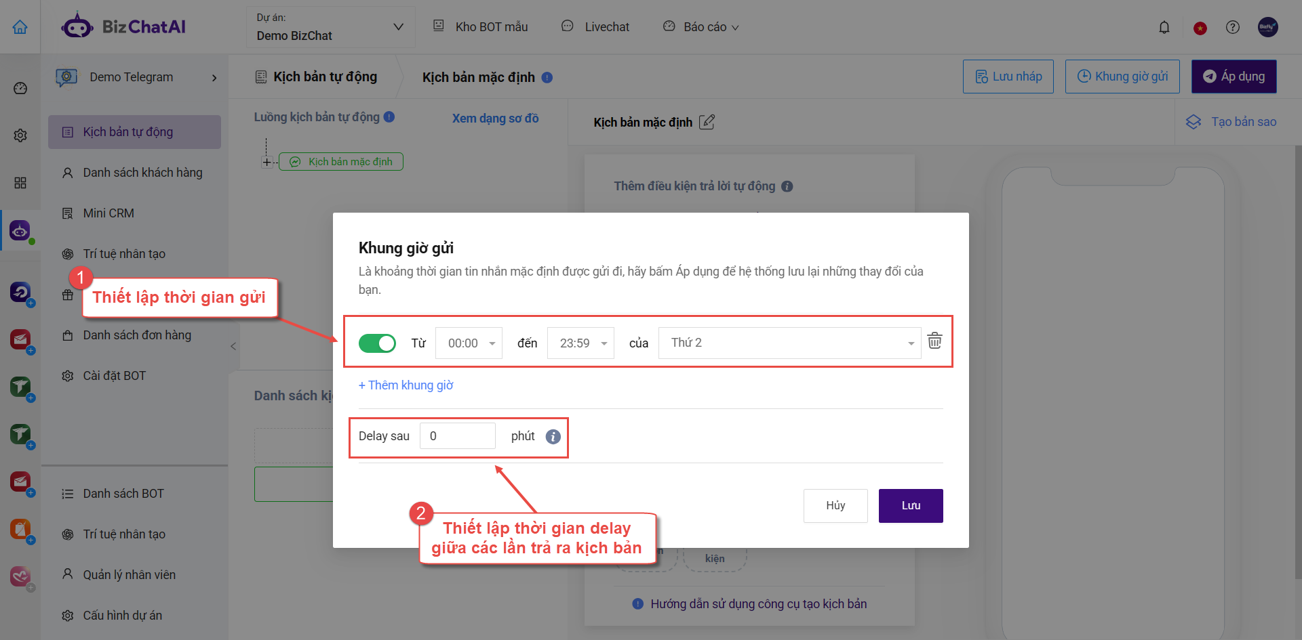Click + Thêm khung giờ link

click(x=406, y=385)
